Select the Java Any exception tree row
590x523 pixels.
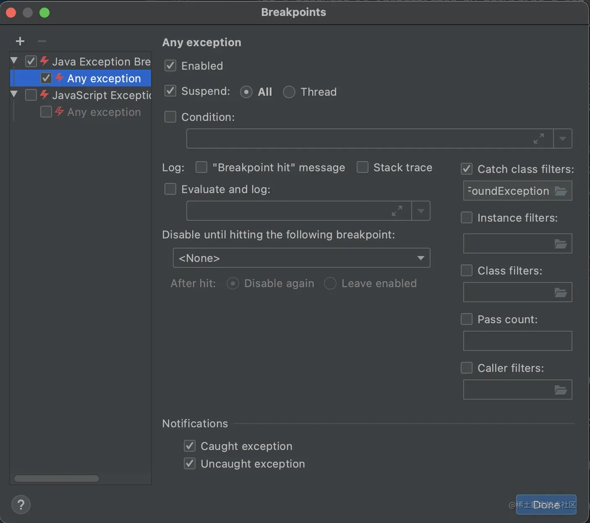tap(81, 78)
